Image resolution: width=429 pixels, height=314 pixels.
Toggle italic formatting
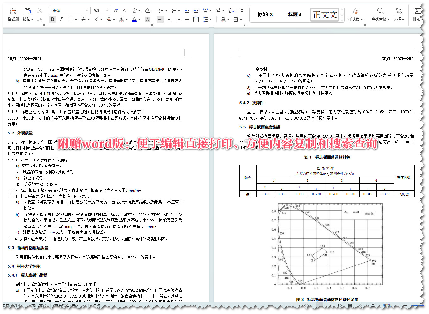coord(61,19)
